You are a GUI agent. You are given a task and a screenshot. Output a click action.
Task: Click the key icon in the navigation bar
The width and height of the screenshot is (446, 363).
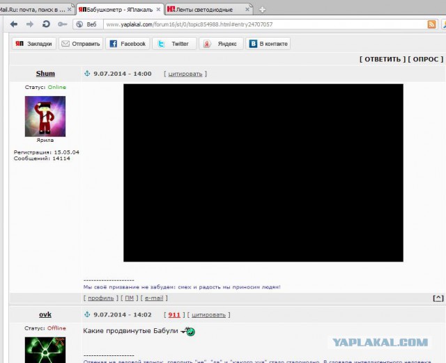point(63,24)
